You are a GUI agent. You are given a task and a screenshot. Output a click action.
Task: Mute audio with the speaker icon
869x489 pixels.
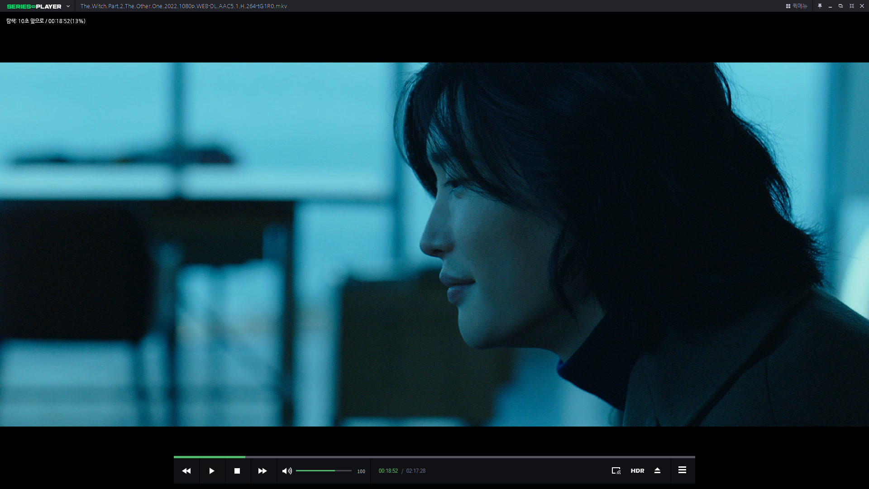(x=287, y=471)
